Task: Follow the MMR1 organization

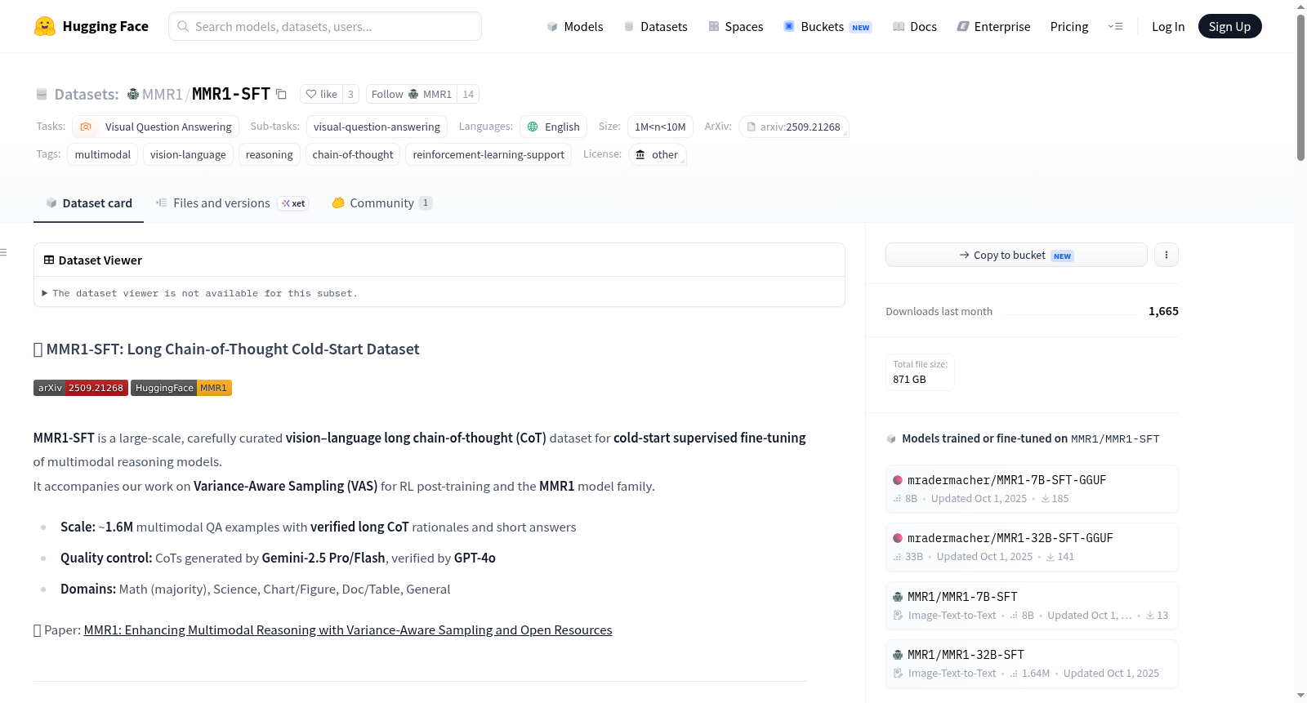Action: tap(412, 94)
